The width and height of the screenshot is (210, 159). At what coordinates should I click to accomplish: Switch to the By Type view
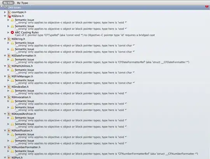click(x=23, y=3)
